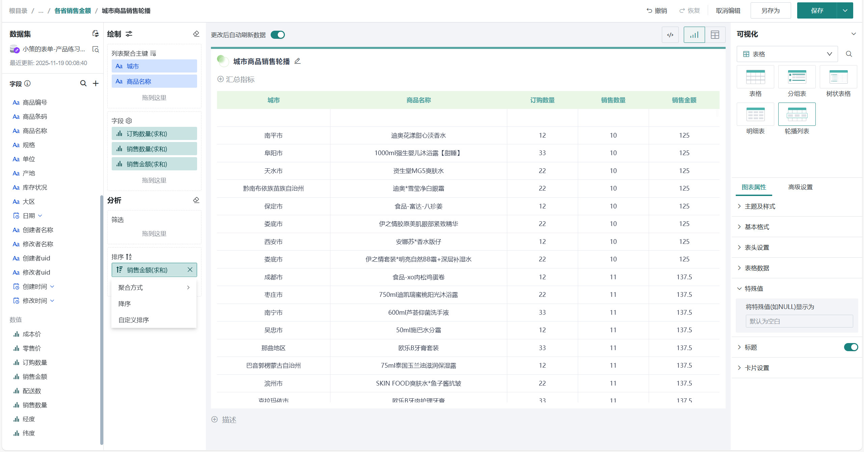The width and height of the screenshot is (864, 452).
Task: Click the search icon in the 可视化 panel
Action: (849, 54)
